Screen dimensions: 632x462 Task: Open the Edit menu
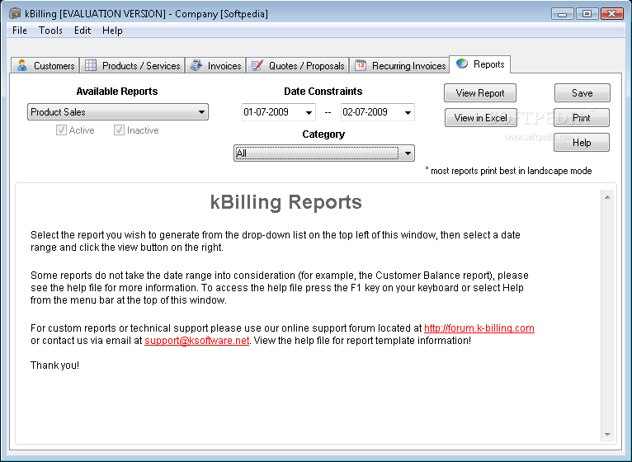(83, 31)
